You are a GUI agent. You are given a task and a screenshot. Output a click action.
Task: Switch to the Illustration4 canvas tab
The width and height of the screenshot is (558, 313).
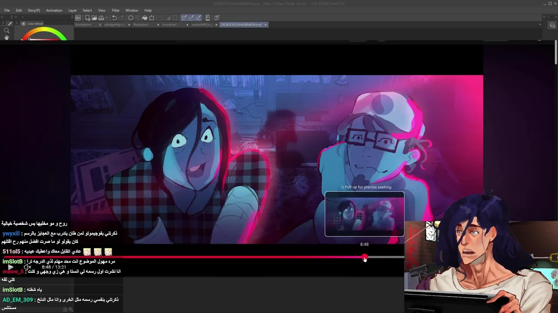pyautogui.click(x=83, y=25)
